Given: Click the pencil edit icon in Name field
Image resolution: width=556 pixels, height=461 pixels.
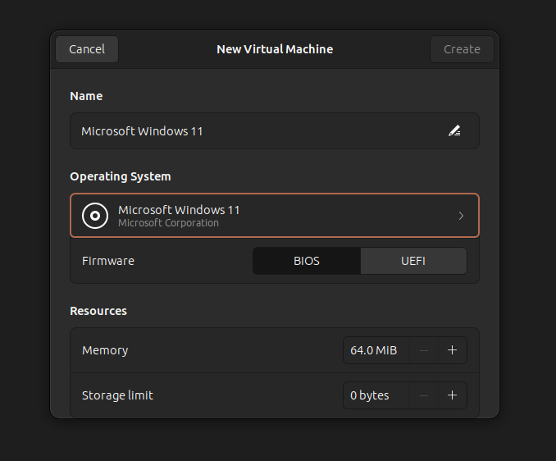Looking at the screenshot, I should pos(454,131).
